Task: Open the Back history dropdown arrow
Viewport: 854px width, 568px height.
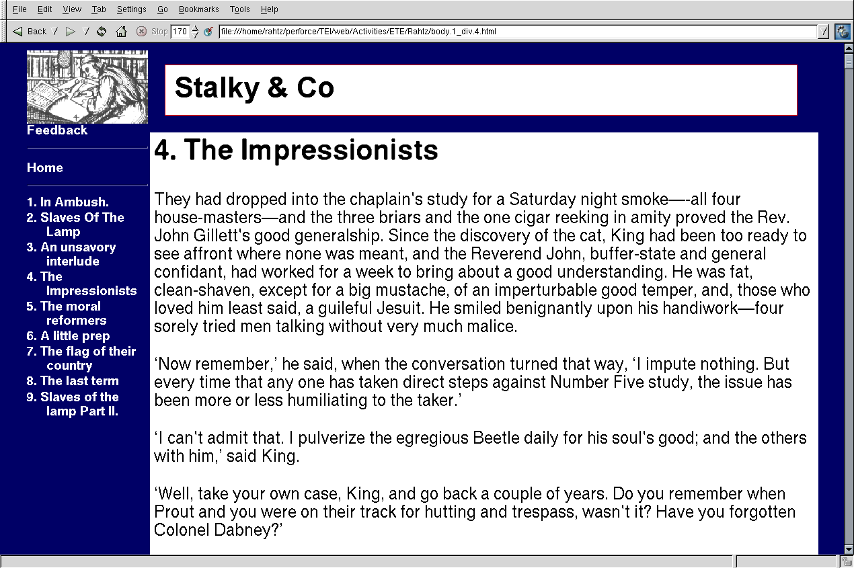Action: point(55,31)
